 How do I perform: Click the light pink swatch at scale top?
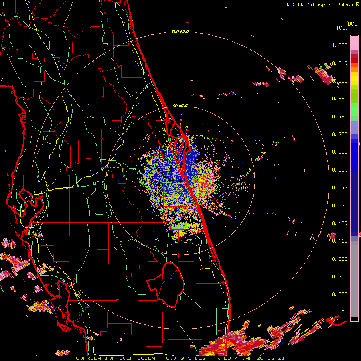pos(354,43)
